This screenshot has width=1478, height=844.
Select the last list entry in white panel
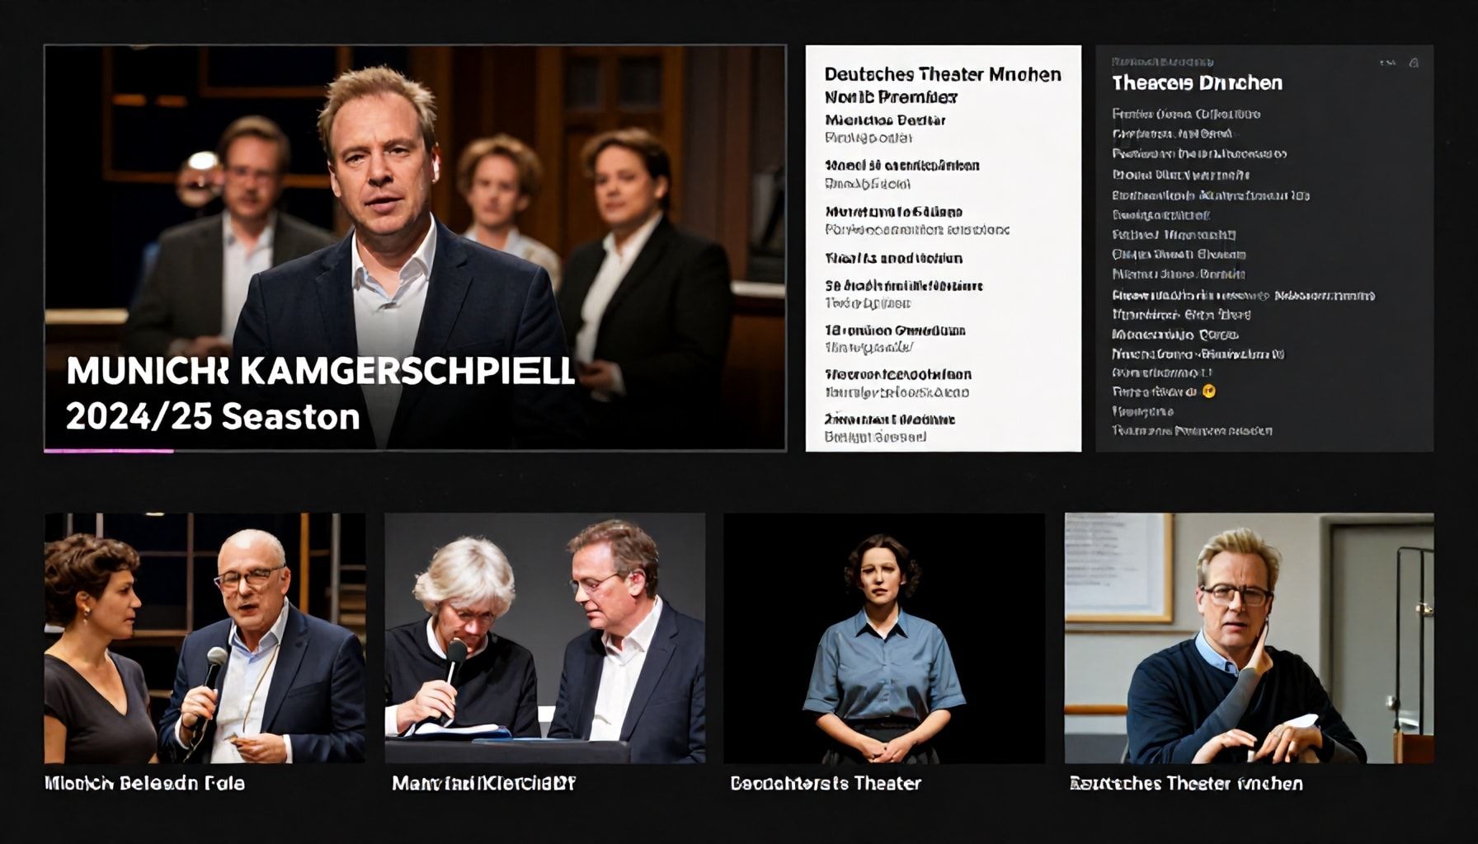coord(890,428)
